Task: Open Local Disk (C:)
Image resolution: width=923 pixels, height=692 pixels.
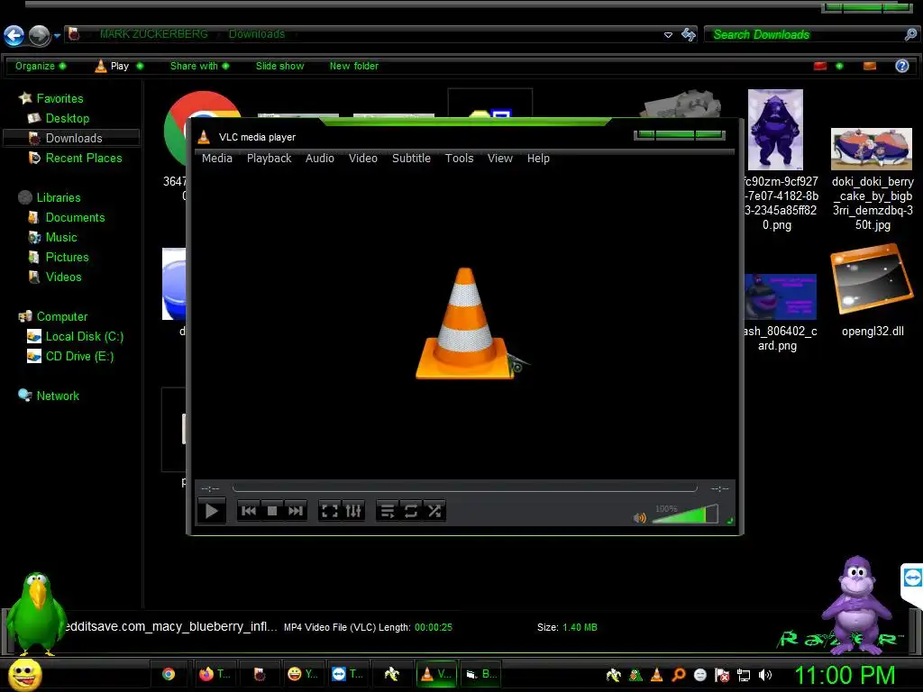Action: (x=84, y=337)
